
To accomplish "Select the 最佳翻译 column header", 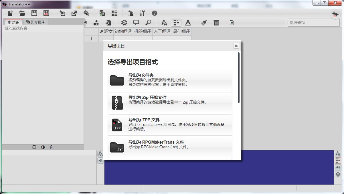I will tap(181, 31).
